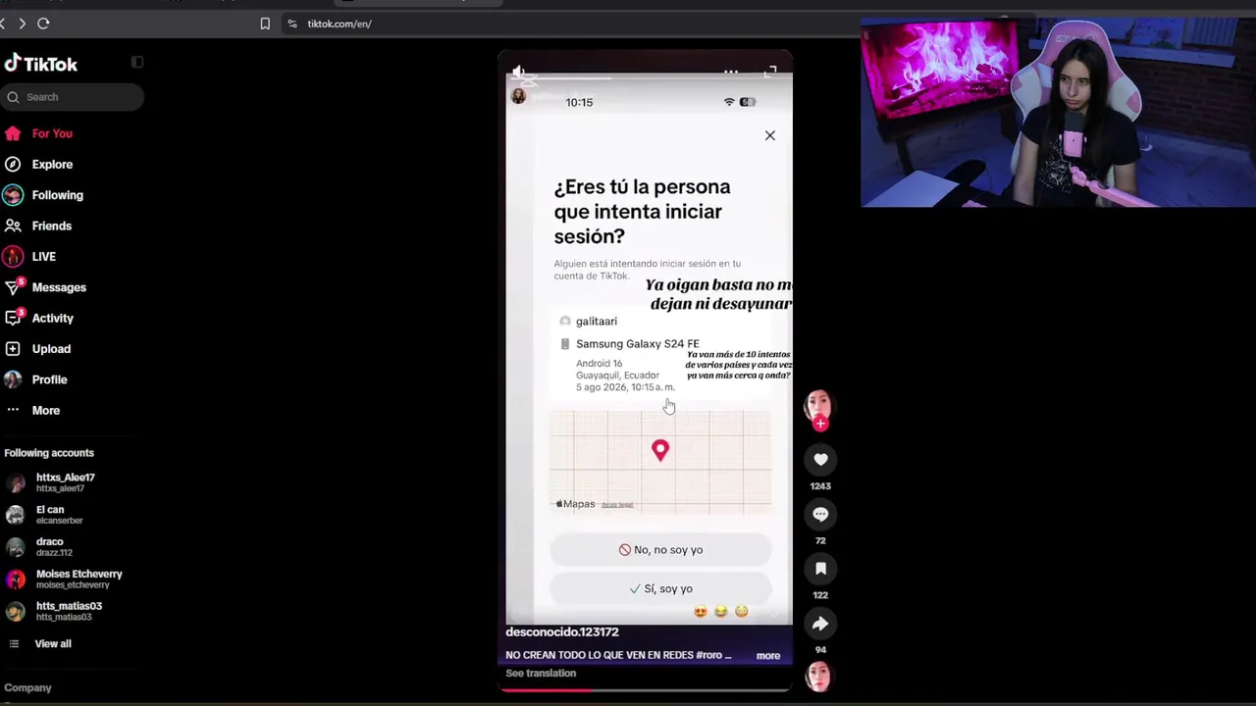1256x706 pixels.
Task: Click the Search magnifier icon
Action: tap(14, 97)
